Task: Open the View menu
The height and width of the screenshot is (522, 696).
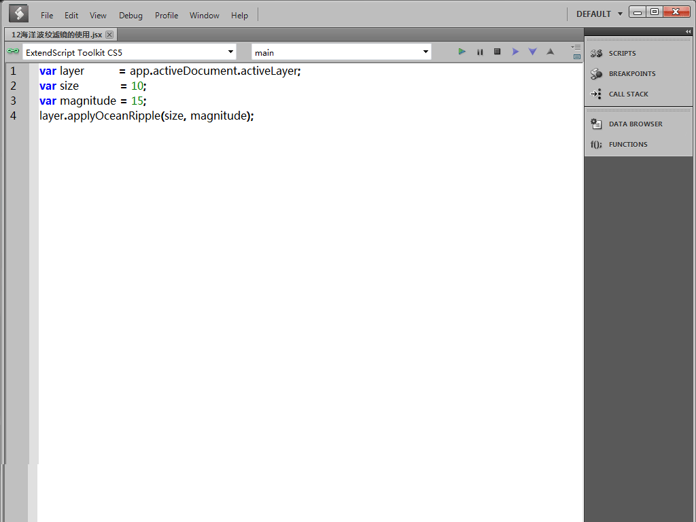Action: [x=98, y=16]
